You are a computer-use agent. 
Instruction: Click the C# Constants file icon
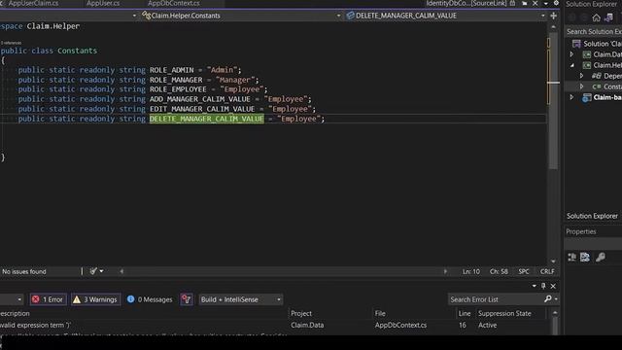[596, 87]
